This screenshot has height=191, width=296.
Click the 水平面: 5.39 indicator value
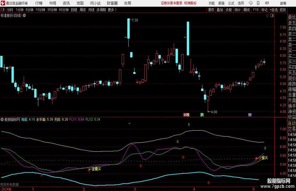click(x=44, y=119)
